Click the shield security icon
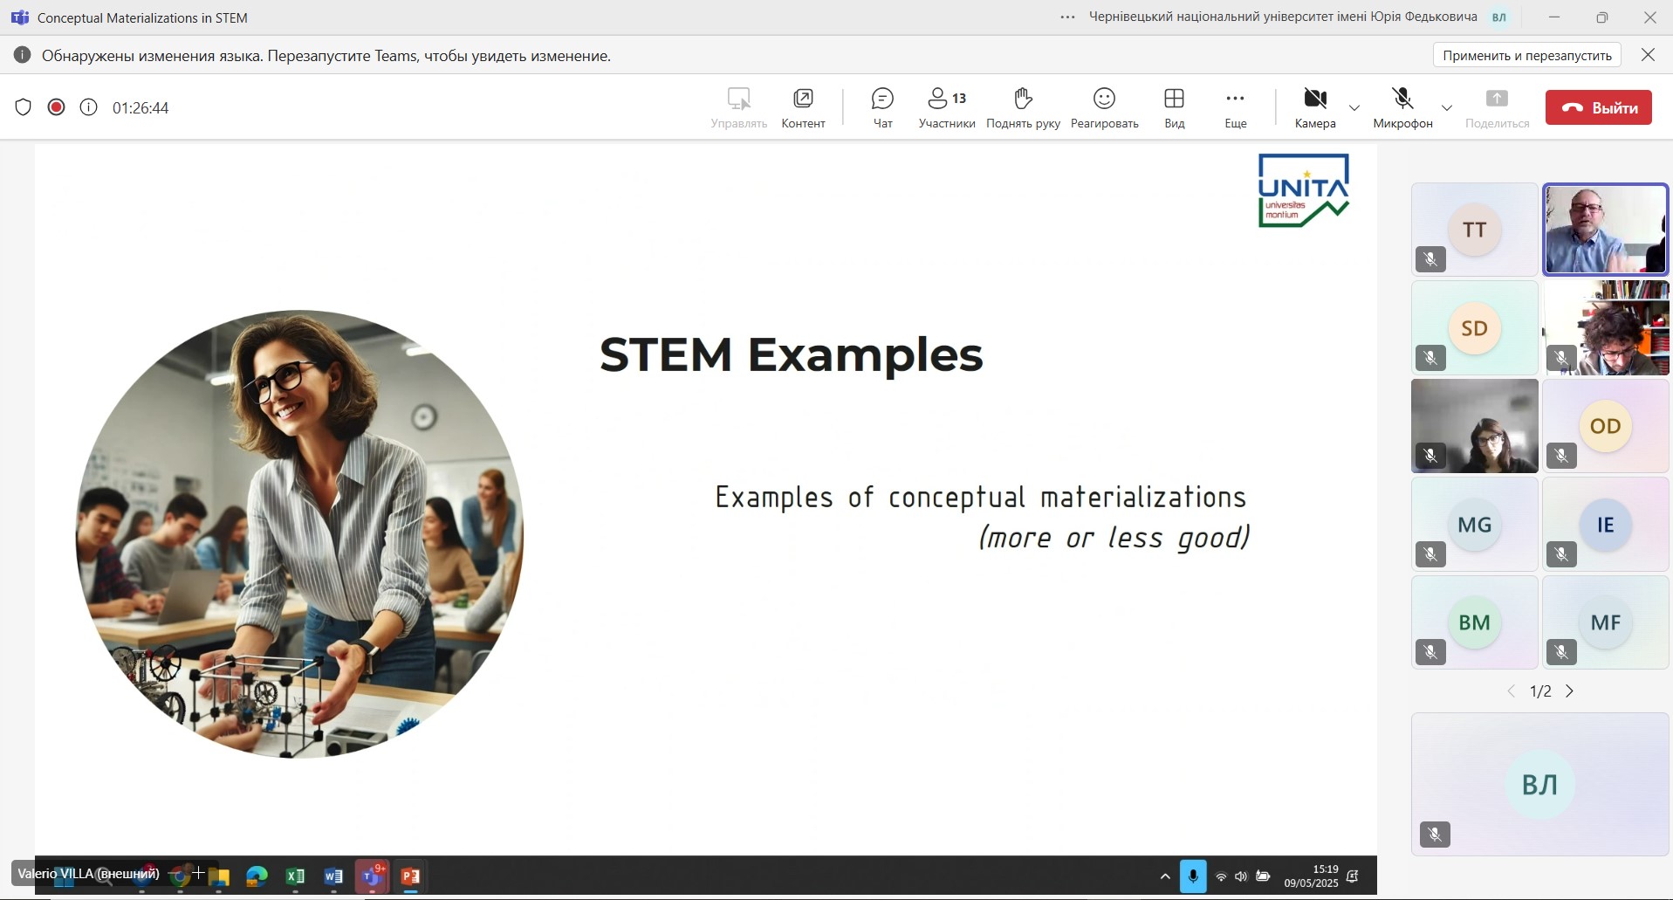 tap(24, 107)
